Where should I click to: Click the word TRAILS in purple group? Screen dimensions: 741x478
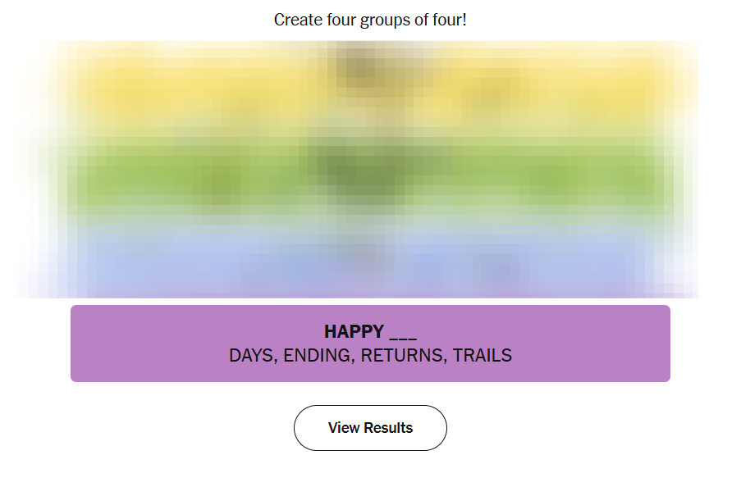[x=483, y=356]
